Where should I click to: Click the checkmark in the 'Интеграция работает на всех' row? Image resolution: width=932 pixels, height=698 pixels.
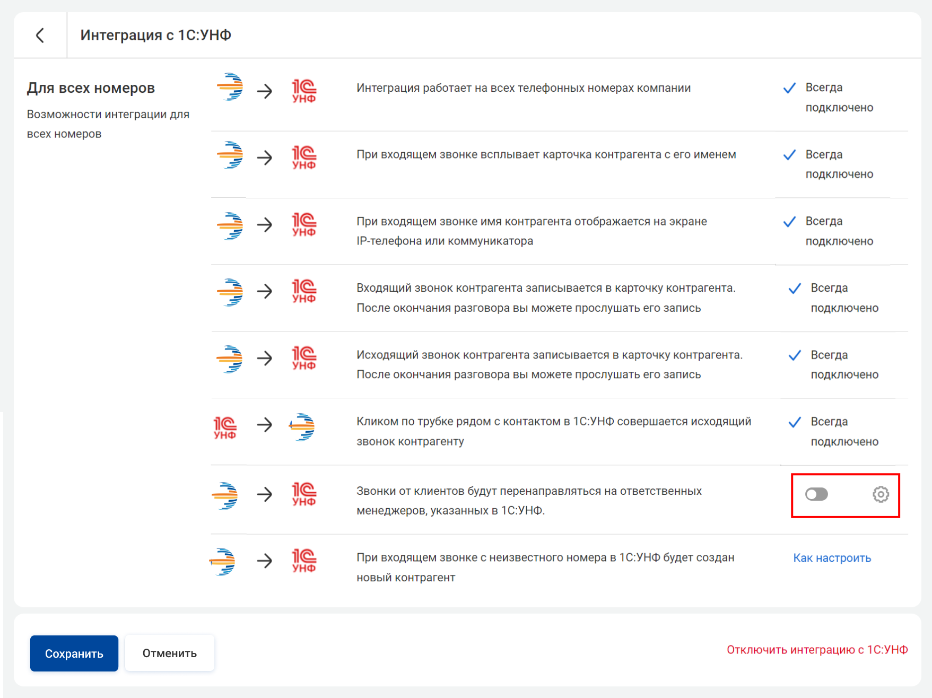[x=789, y=88]
